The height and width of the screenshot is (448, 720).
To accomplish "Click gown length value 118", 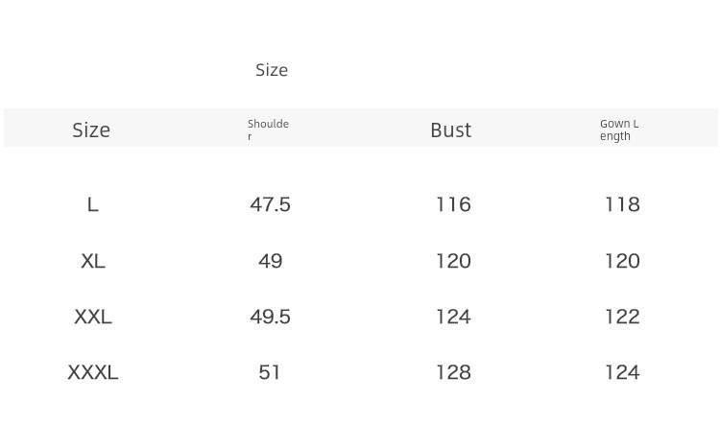I will click(x=622, y=204).
